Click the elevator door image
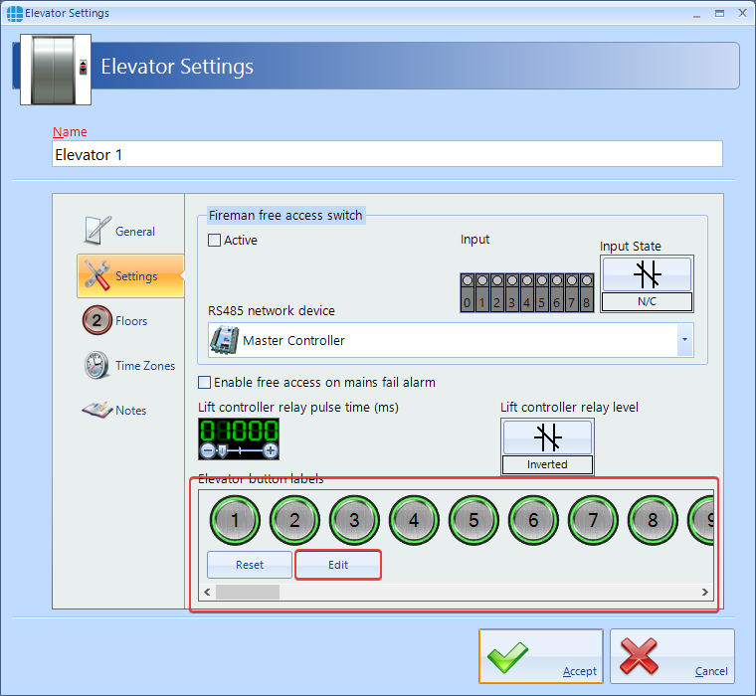 [56, 70]
